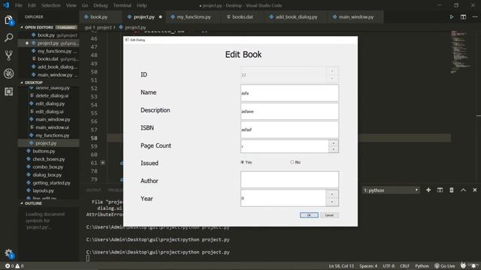Select No radio button for Issued

(292, 162)
